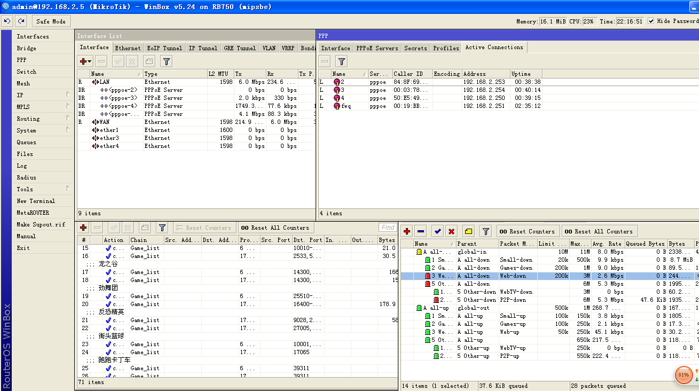Switch to Ethernet tab in Interface List
The height and width of the screenshot is (391, 699).
tap(128, 48)
